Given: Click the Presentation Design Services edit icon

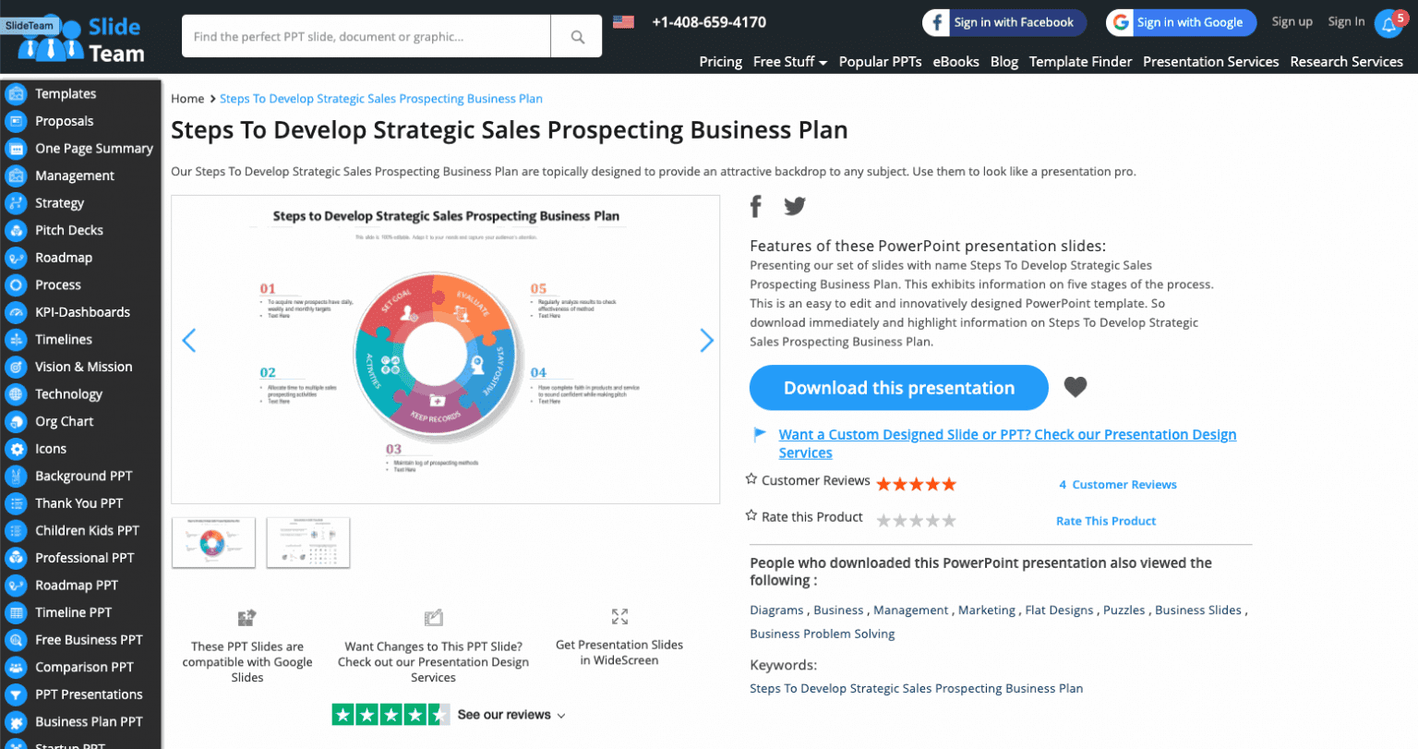Looking at the screenshot, I should click(433, 617).
